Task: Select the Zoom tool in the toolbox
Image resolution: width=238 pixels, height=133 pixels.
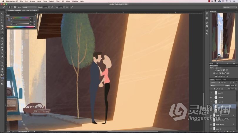Action: tap(2, 72)
